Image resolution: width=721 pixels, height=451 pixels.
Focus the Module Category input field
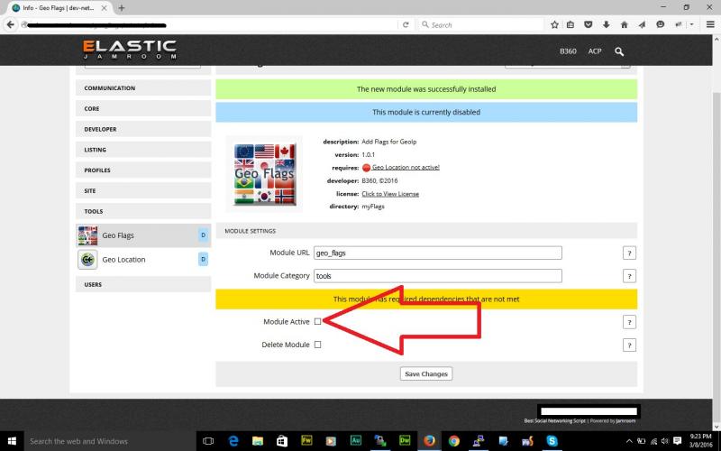(x=438, y=276)
